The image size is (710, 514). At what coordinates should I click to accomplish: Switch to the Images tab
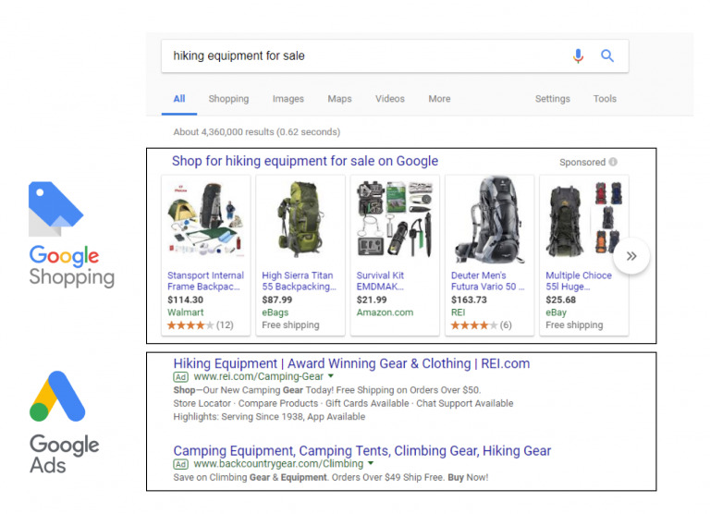click(x=288, y=99)
